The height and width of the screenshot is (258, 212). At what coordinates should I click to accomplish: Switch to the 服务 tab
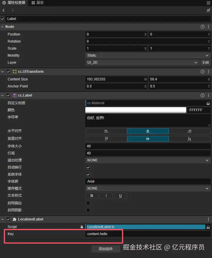[x=38, y=3]
